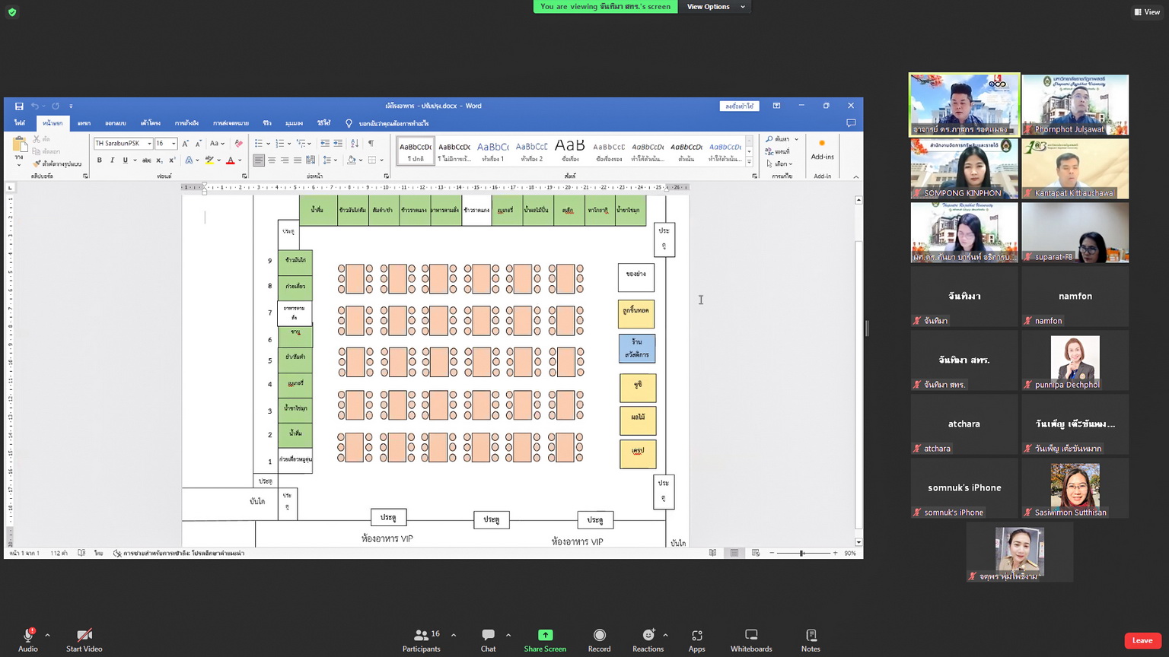Image resolution: width=1169 pixels, height=657 pixels.
Task: Toggle center alignment button
Action: (272, 160)
